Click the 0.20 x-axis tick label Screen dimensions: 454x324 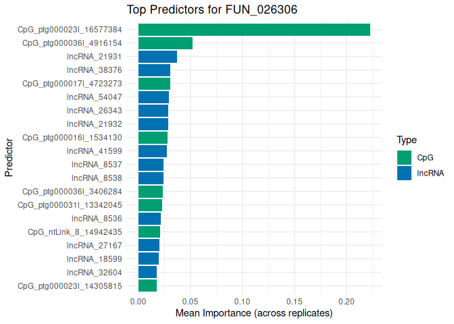coord(347,301)
